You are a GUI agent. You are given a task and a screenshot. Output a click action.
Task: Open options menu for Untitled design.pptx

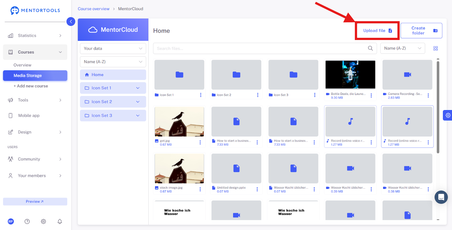coord(257,189)
